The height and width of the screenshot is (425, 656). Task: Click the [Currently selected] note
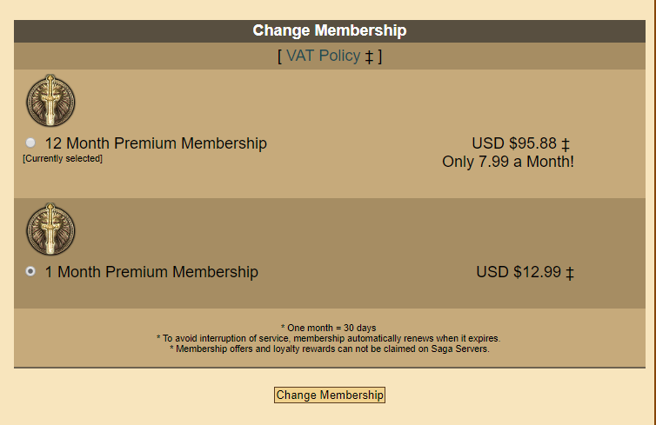(63, 158)
